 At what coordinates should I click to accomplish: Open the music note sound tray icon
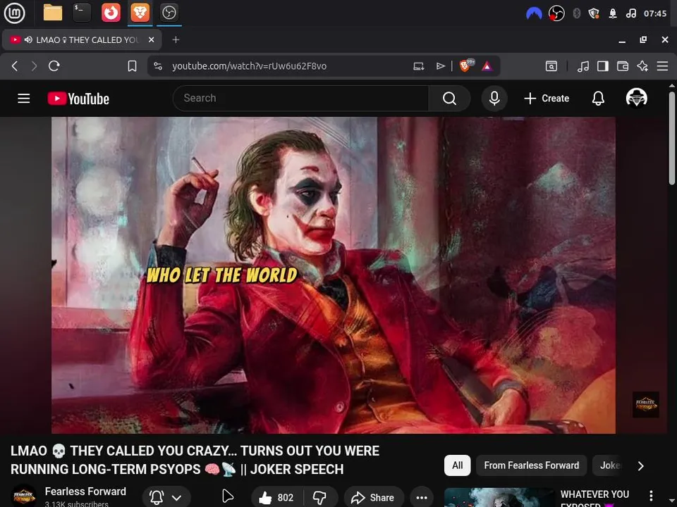630,13
